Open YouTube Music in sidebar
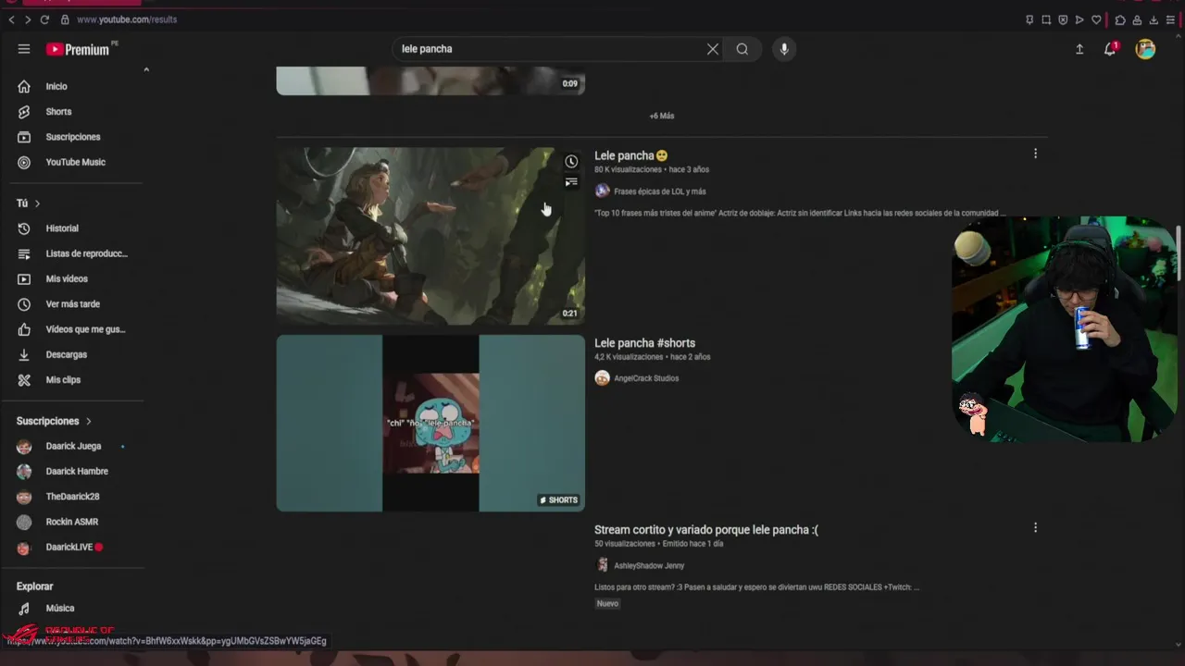This screenshot has height=666, width=1185. pyautogui.click(x=74, y=162)
